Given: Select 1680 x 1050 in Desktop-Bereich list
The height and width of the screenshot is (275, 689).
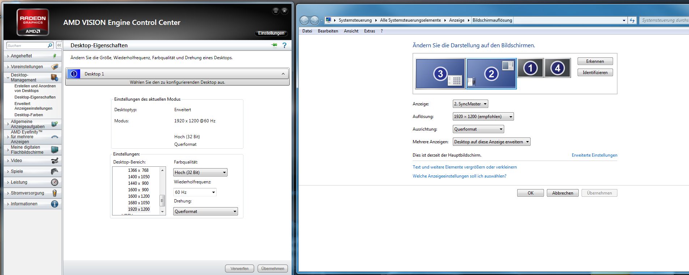Looking at the screenshot, I should coord(139,203).
